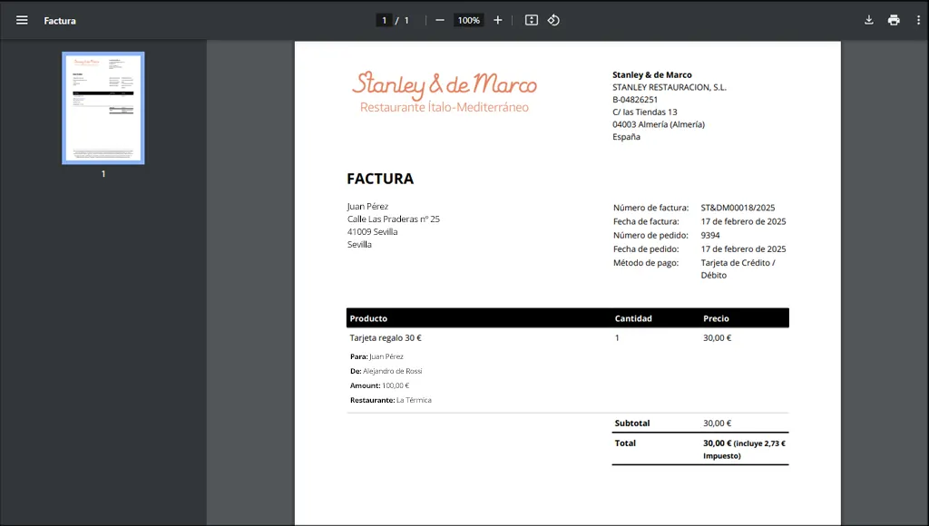This screenshot has width=929, height=526.
Task: Print the invoice document
Action: click(x=894, y=20)
